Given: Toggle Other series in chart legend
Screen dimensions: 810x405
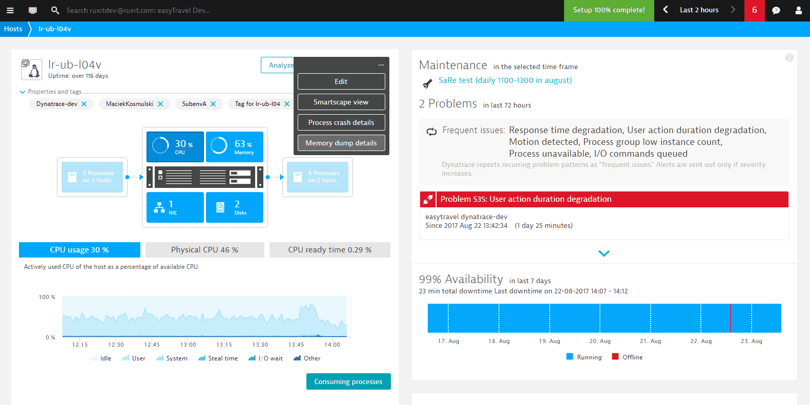Looking at the screenshot, I should click(x=307, y=358).
